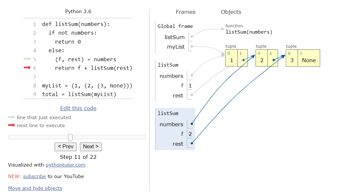Select the 'Global frame' label
341x196 pixels.
(175, 26)
